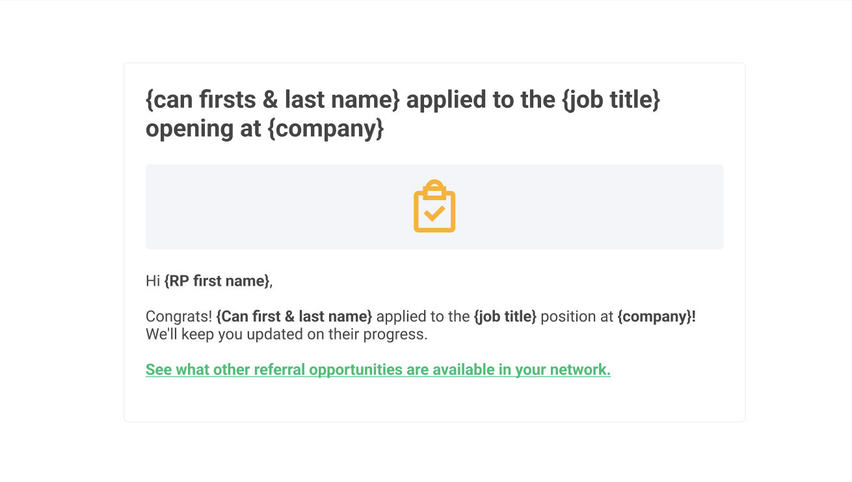Click the word "Congrats!" in the body
The height and width of the screenshot is (482, 852).
[179, 316]
